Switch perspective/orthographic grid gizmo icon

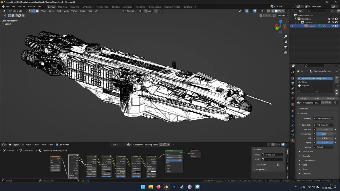coord(286,52)
